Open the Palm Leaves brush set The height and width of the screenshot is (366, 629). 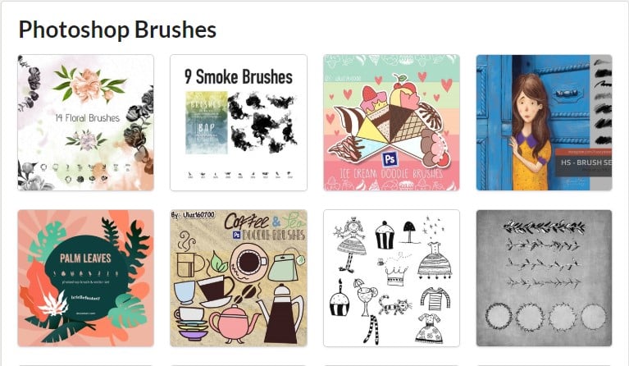tap(86, 278)
